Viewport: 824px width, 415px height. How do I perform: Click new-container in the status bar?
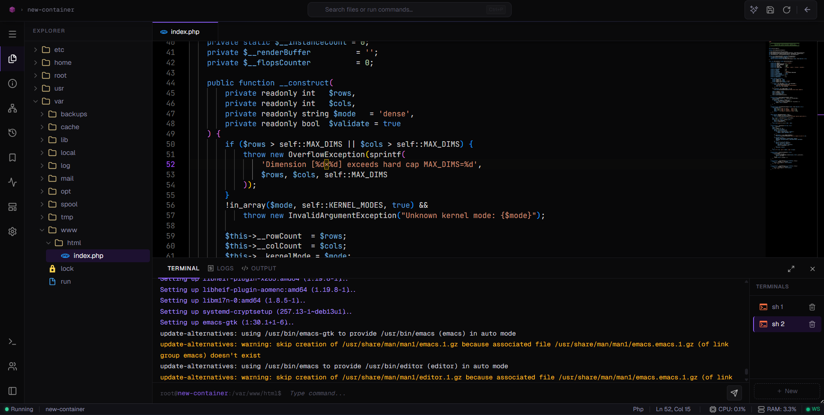65,409
